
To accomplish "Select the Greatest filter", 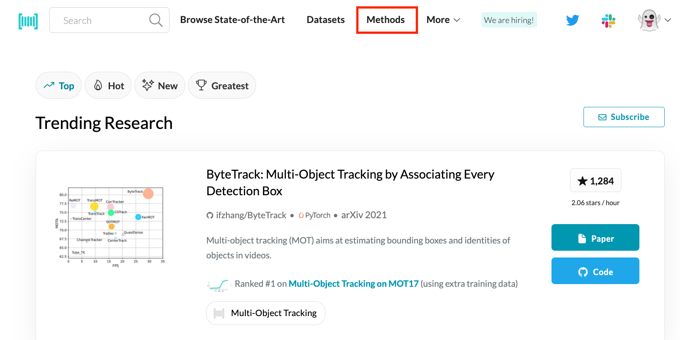I will (x=222, y=86).
